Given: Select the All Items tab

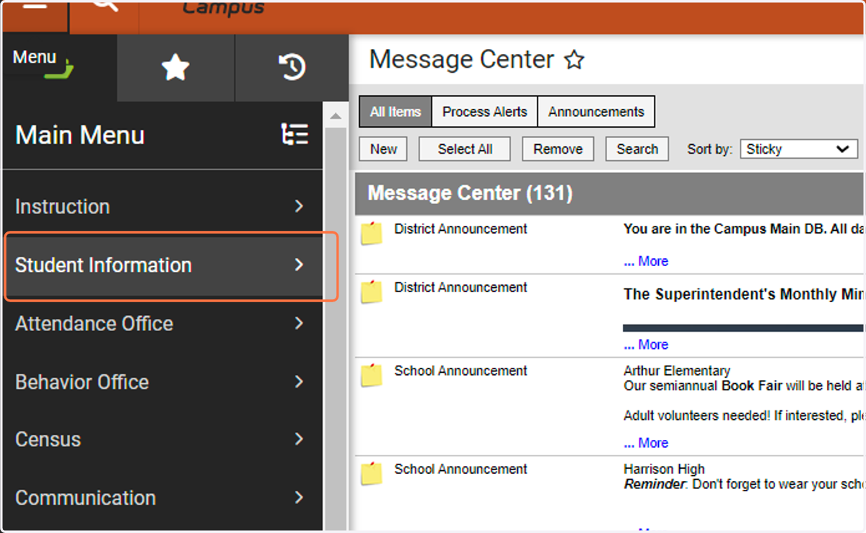Looking at the screenshot, I should coord(395,112).
